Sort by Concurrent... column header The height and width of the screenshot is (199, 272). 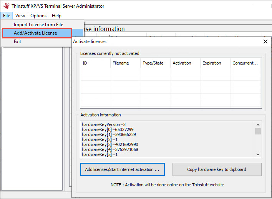[245, 63]
